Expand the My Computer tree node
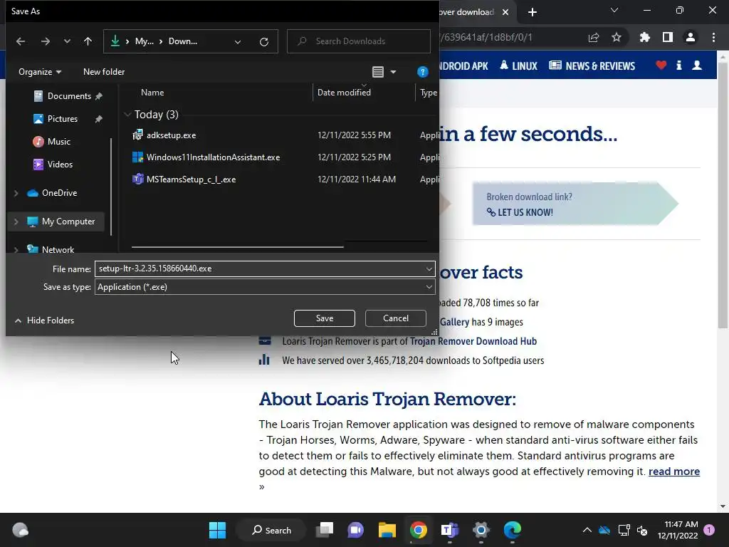Screen dimensions: 729x547 click(x=16, y=222)
